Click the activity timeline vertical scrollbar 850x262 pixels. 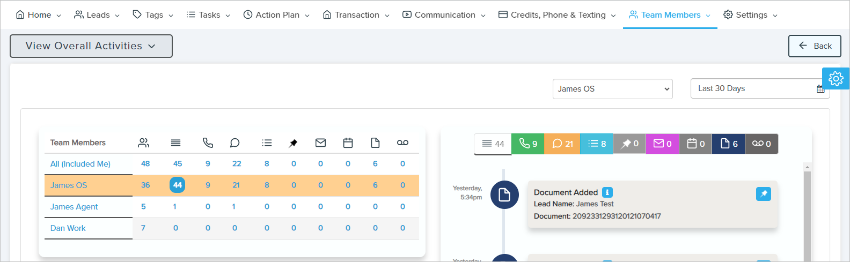click(x=807, y=214)
